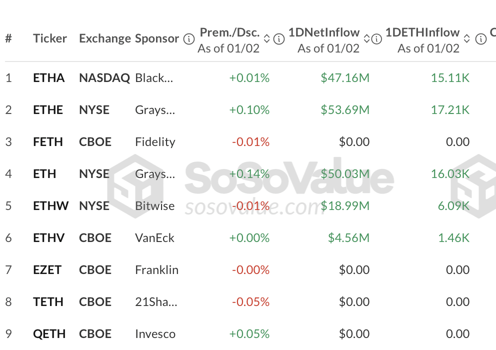
Task: Sort the table by Prem./Dsc. arrows
Action: coord(267,38)
